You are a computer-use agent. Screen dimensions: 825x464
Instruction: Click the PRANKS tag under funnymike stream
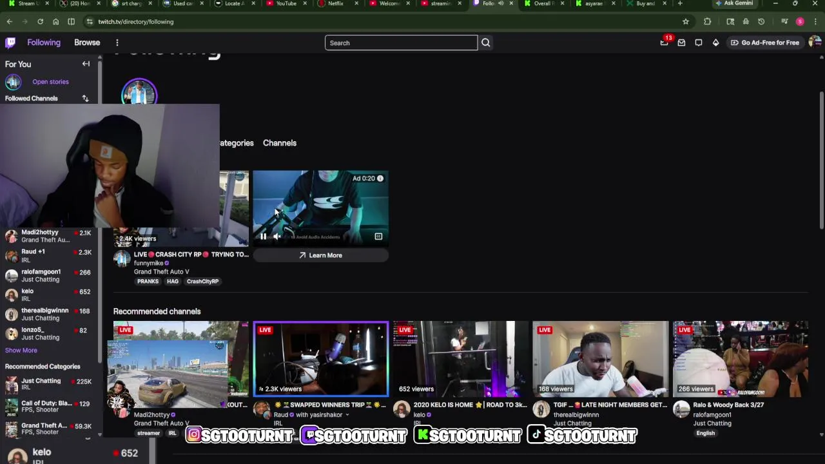coord(148,281)
